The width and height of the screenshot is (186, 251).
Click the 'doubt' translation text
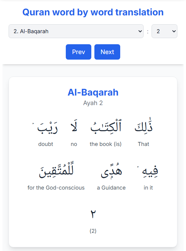pyautogui.click(x=46, y=144)
